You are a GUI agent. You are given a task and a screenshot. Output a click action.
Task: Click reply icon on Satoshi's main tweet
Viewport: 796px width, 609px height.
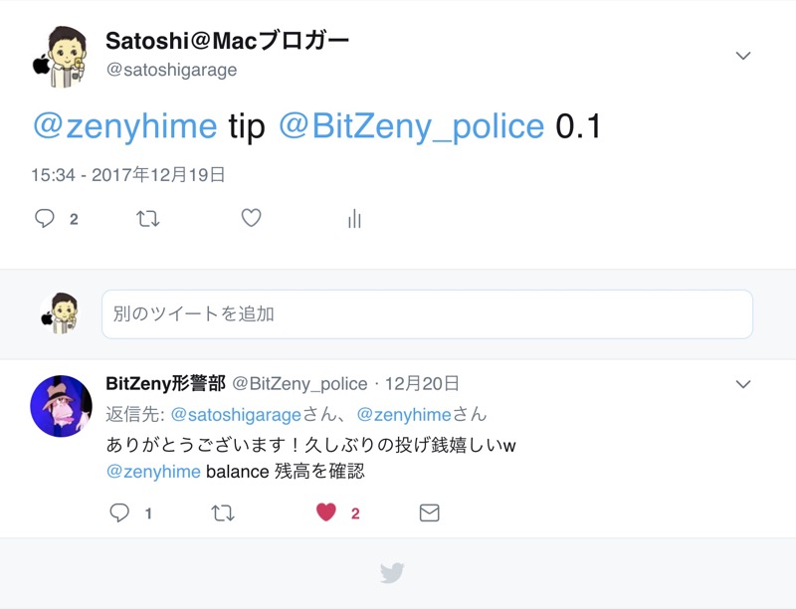point(44,218)
